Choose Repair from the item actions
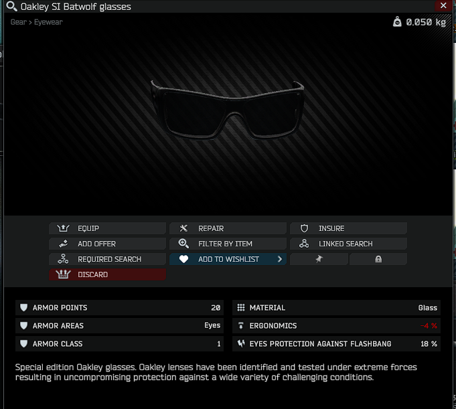The height and width of the screenshot is (409, 456). pyautogui.click(x=228, y=228)
